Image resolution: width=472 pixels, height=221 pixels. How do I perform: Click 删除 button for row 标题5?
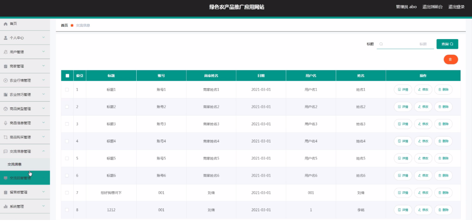[x=443, y=158]
